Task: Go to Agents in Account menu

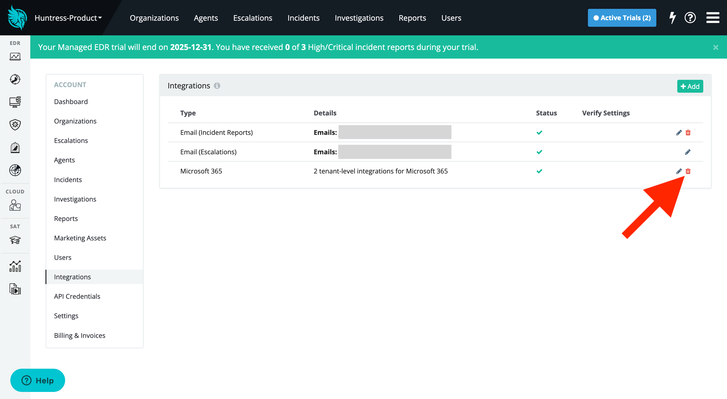Action: pyautogui.click(x=64, y=160)
